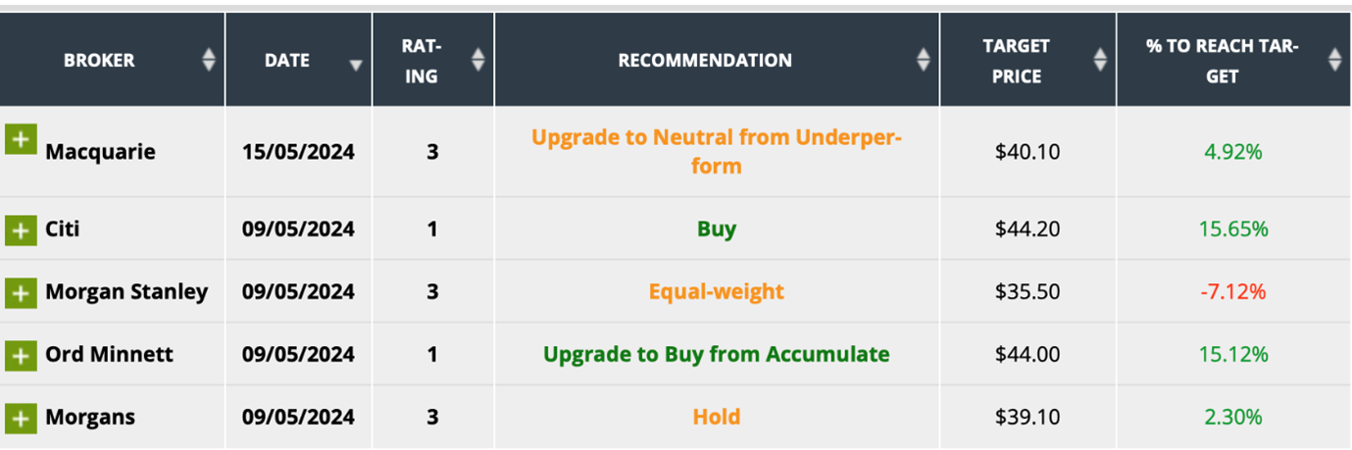Screen dimensions: 1352x450
Task: Click Upgrade to Buy from Accumulate
Action: [717, 354]
